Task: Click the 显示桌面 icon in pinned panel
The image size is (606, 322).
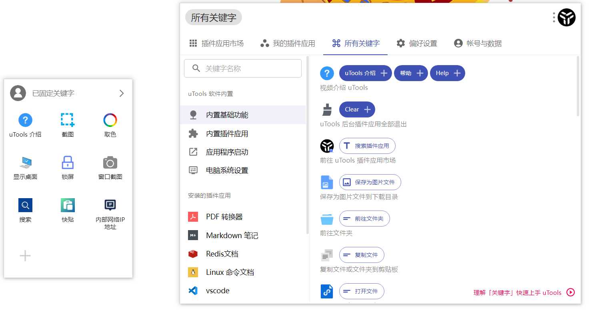Action: [25, 163]
